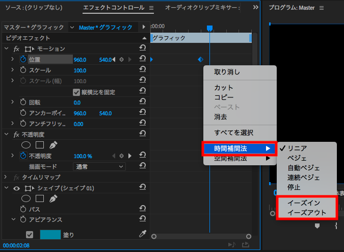
Task: Reset the スケール parameter
Action: pyautogui.click(x=143, y=69)
